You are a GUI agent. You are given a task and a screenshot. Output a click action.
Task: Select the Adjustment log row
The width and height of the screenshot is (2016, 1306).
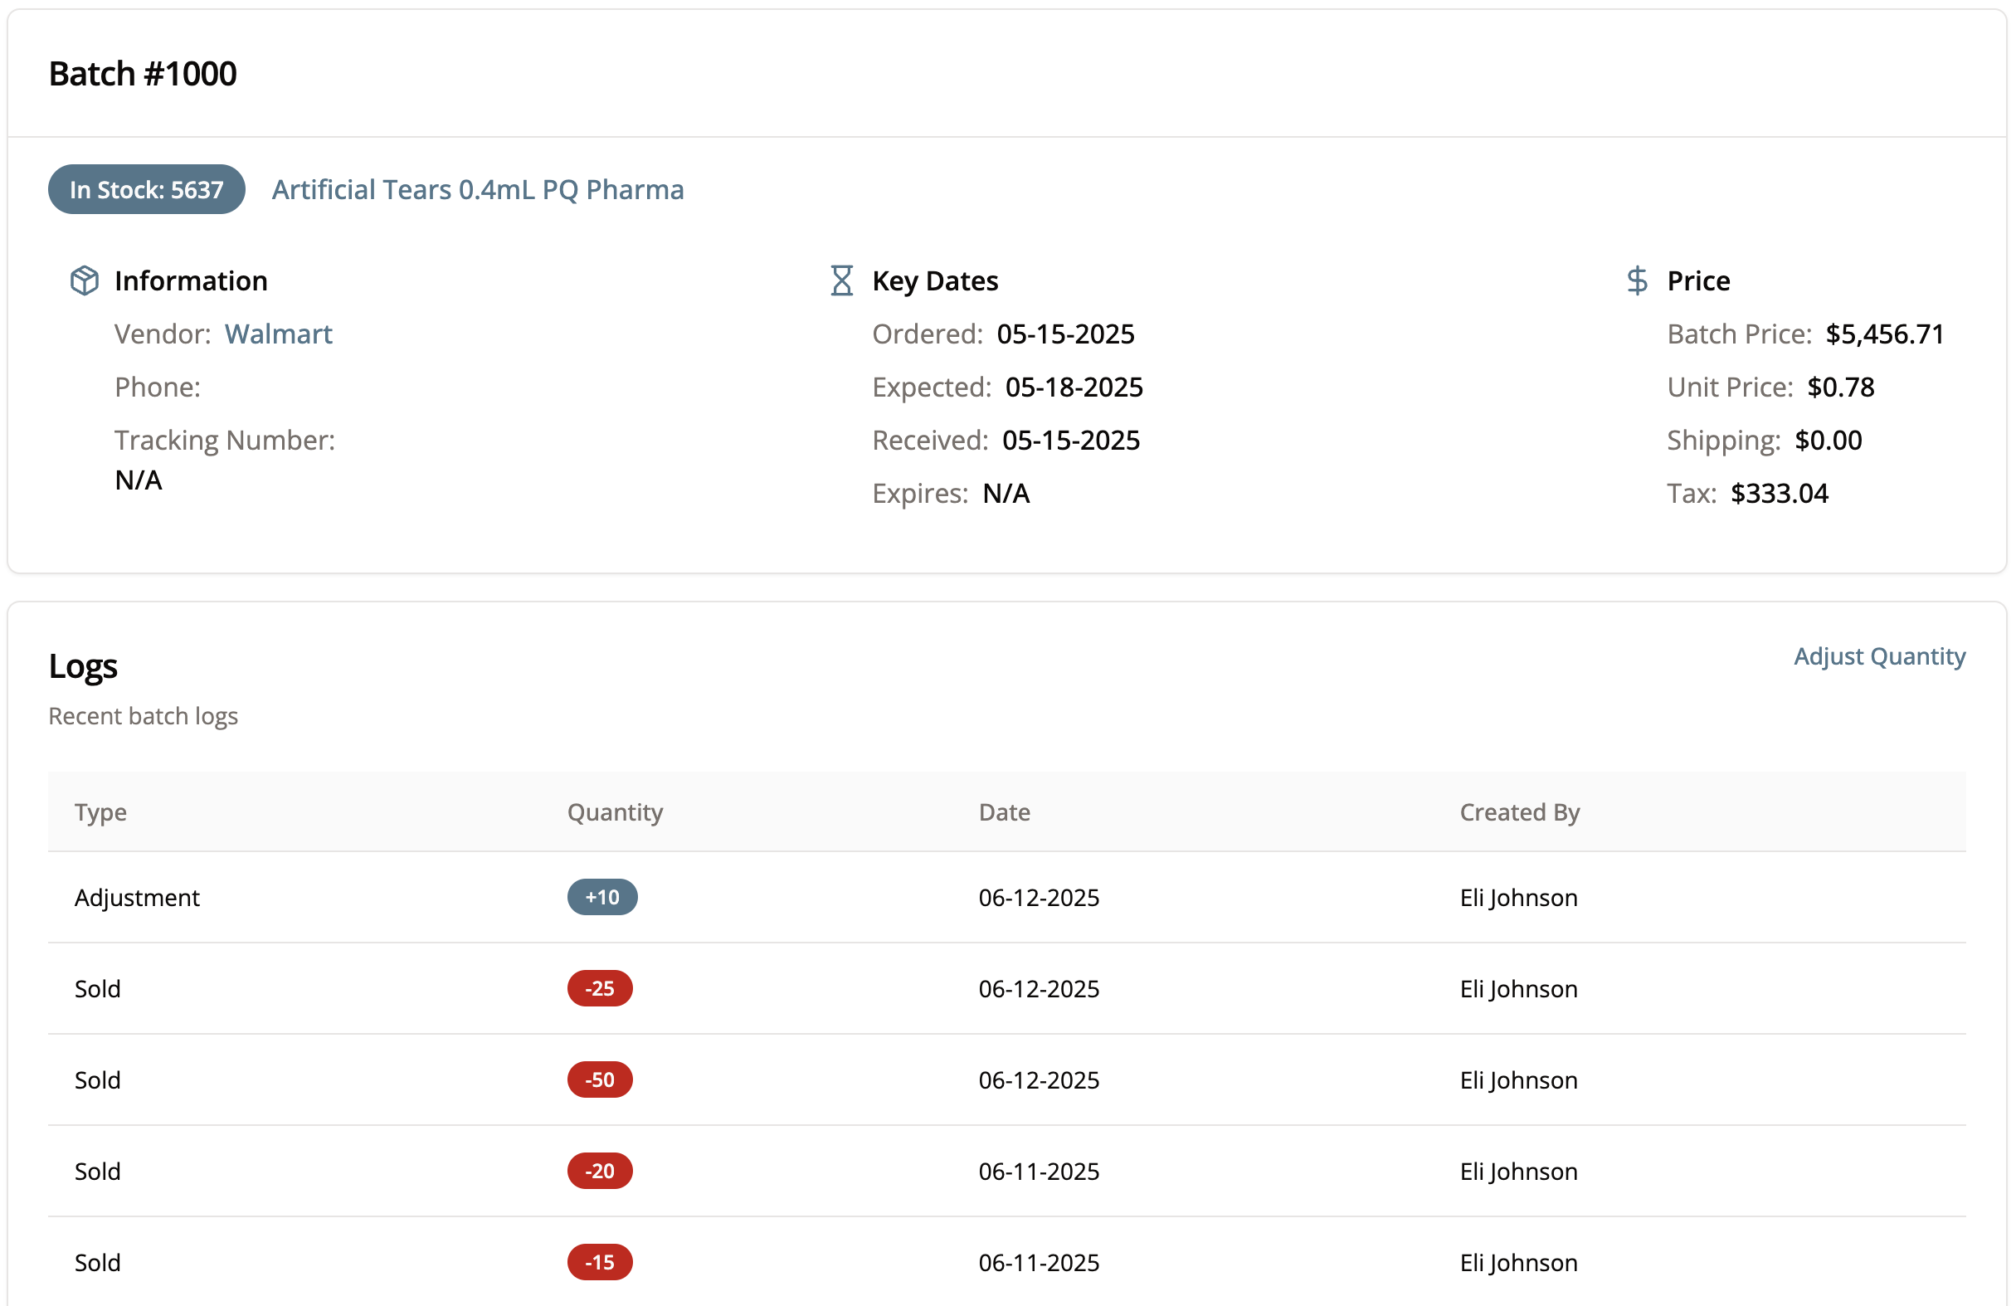(137, 897)
